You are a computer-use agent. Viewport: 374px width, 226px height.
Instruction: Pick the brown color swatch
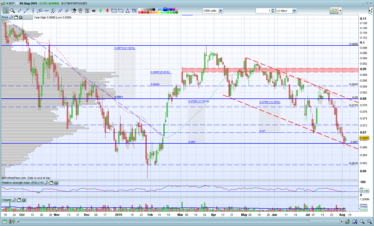coord(148,12)
